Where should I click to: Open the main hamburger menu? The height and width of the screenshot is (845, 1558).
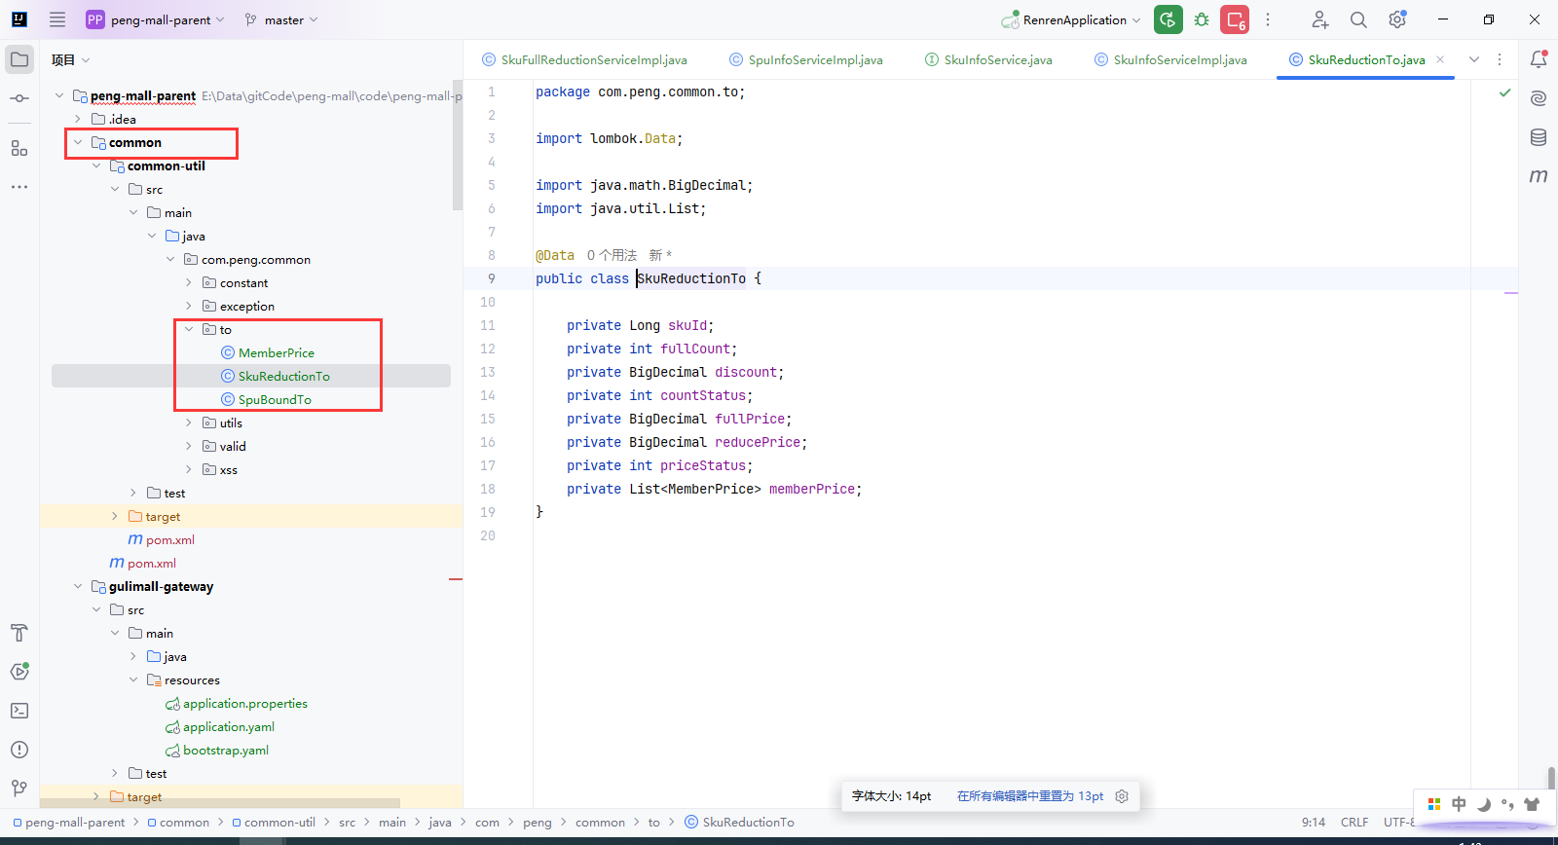(57, 19)
